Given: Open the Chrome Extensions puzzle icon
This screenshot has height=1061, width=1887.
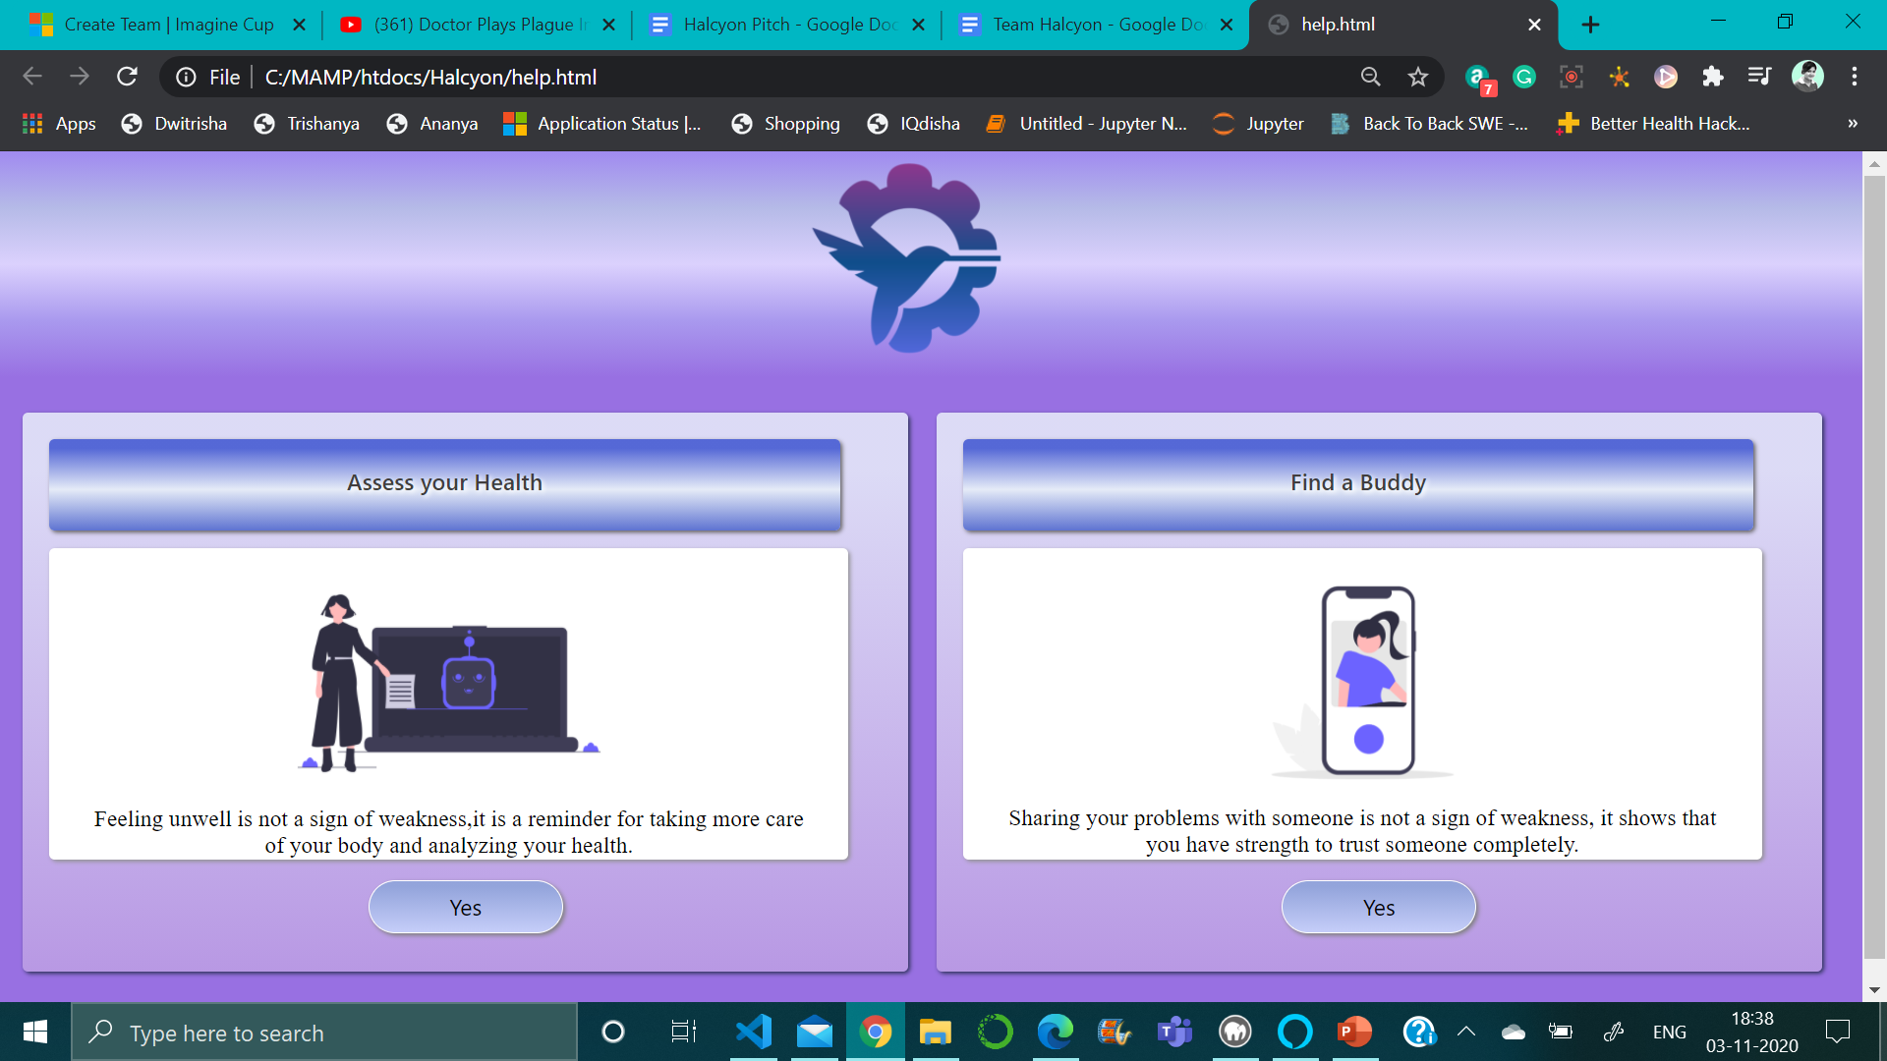Looking at the screenshot, I should pyautogui.click(x=1712, y=77).
